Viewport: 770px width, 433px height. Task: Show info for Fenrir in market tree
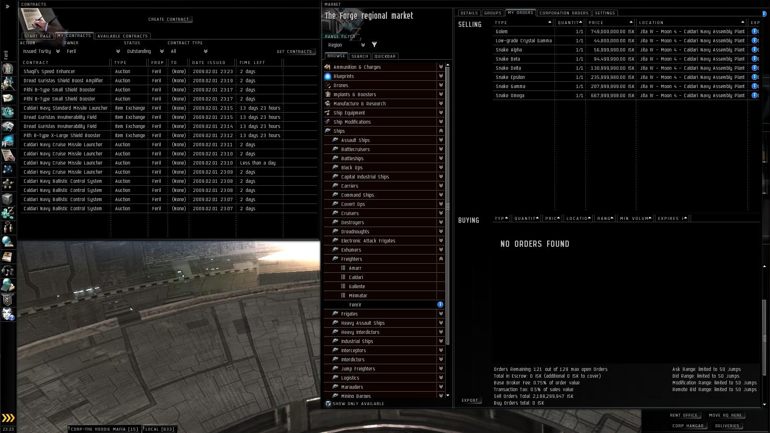(x=440, y=305)
